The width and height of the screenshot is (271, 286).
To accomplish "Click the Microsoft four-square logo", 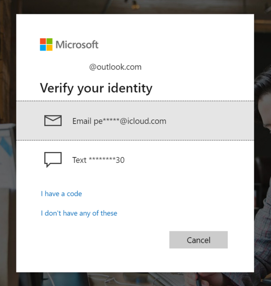I will point(46,44).
